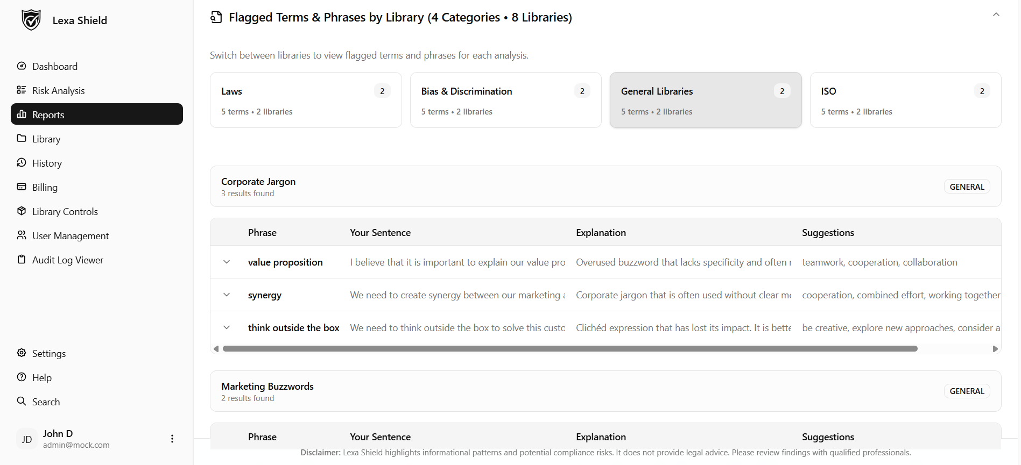The height and width of the screenshot is (465, 1021).
Task: Click the Billing card icon
Action: [x=22, y=187]
